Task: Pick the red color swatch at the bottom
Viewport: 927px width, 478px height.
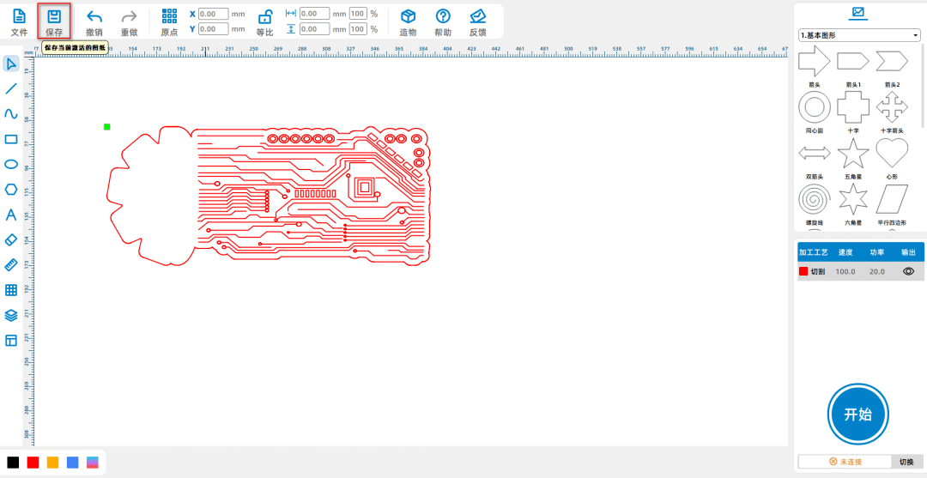Action: [x=33, y=463]
